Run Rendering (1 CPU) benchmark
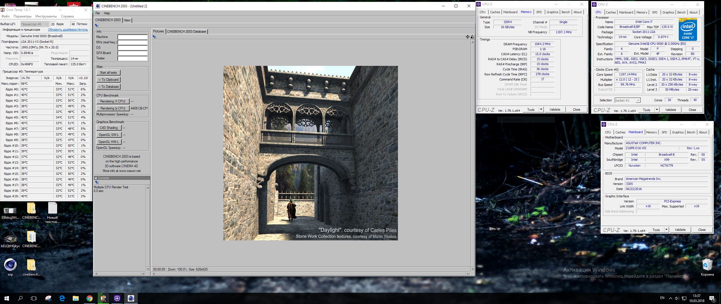 113,101
